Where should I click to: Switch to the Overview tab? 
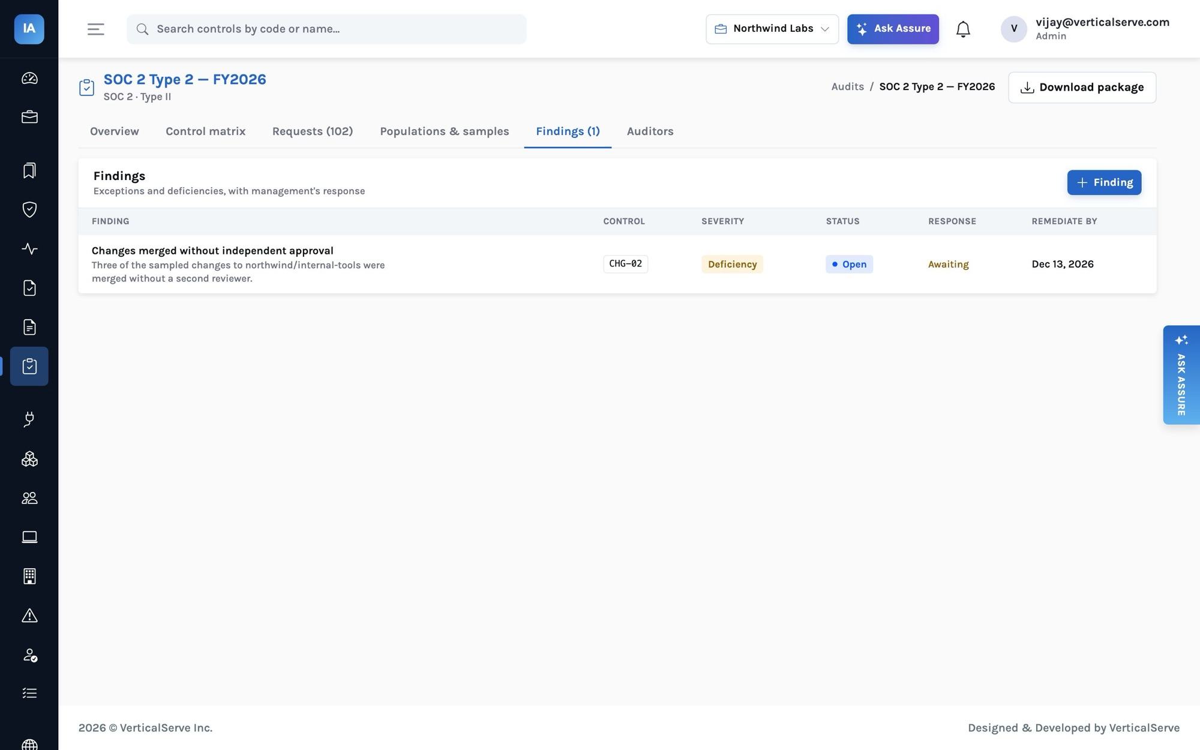click(x=115, y=131)
